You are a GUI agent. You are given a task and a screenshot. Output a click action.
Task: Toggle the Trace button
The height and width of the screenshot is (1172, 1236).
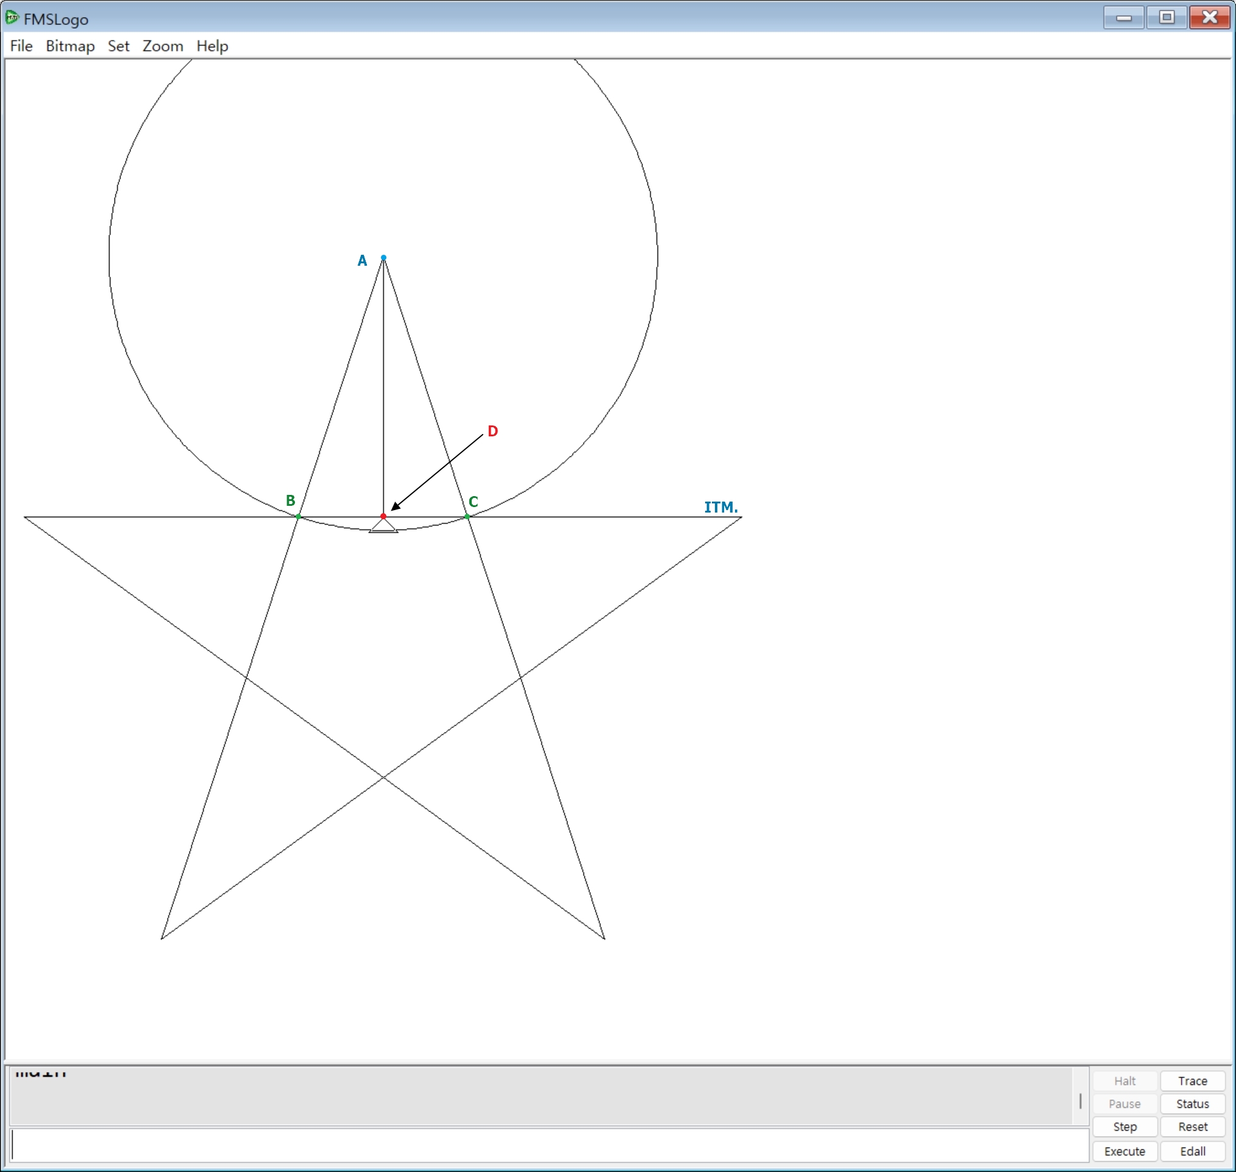pos(1192,1081)
